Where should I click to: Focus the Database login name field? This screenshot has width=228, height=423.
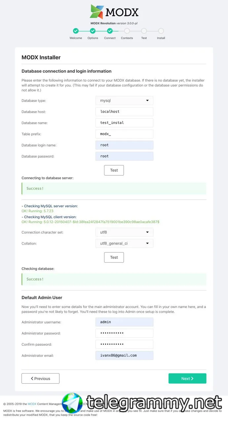(125, 145)
